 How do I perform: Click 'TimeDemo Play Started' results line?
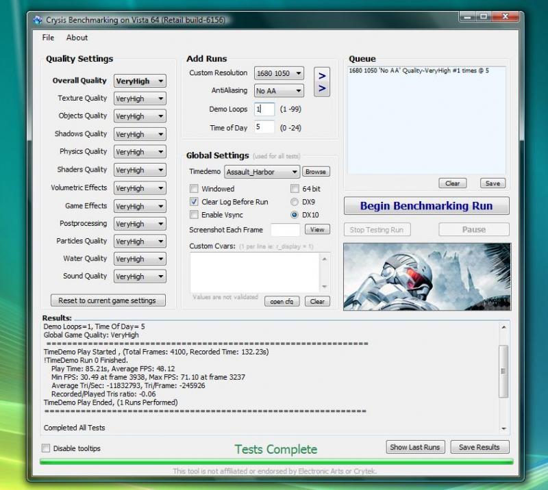pyautogui.click(x=156, y=352)
